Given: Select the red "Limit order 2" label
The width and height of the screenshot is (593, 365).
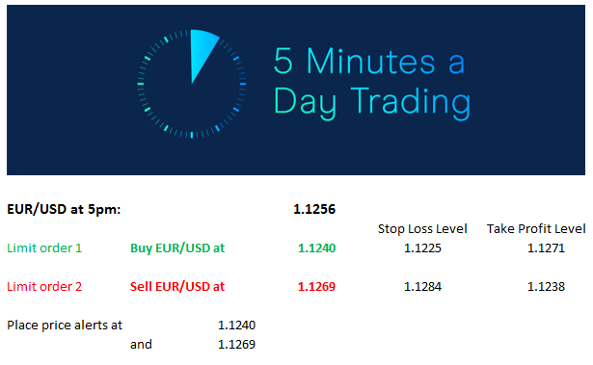Looking at the screenshot, I should point(44,286).
